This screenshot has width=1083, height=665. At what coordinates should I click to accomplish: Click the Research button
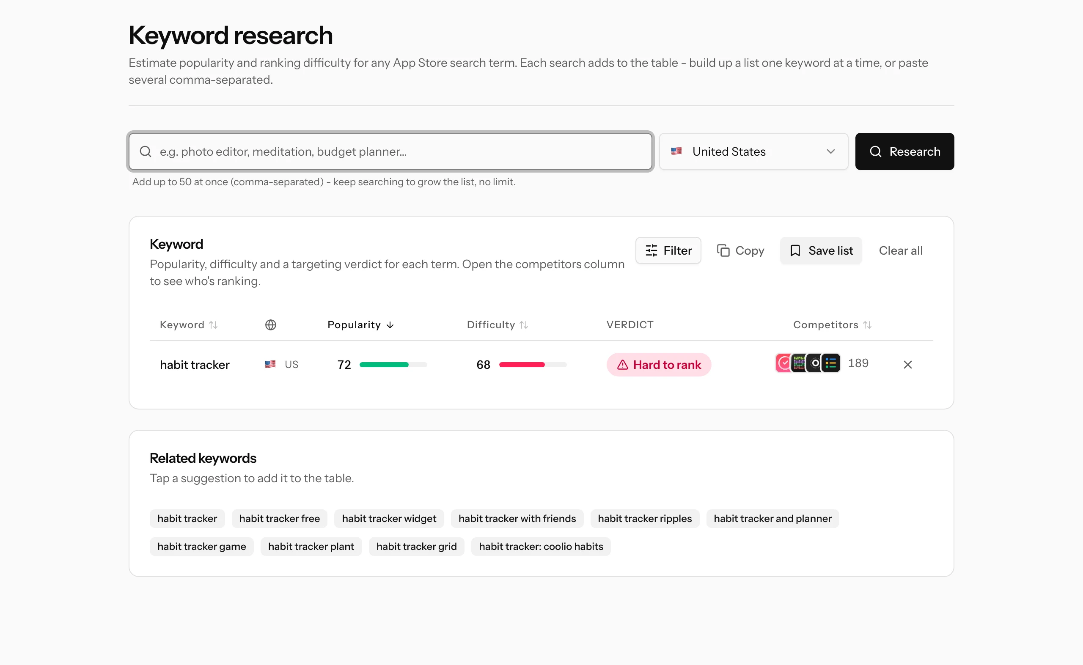904,152
